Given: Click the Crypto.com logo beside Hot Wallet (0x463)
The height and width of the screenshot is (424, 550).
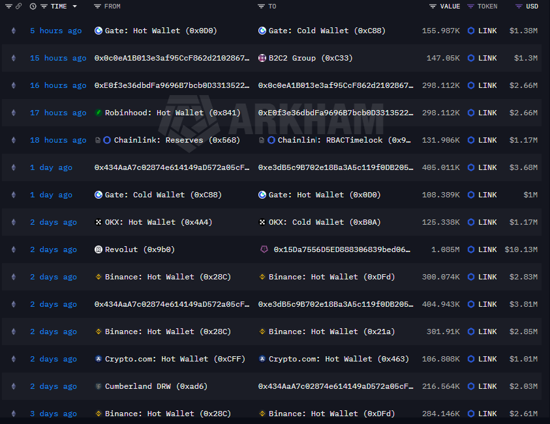Looking at the screenshot, I should (x=262, y=359).
